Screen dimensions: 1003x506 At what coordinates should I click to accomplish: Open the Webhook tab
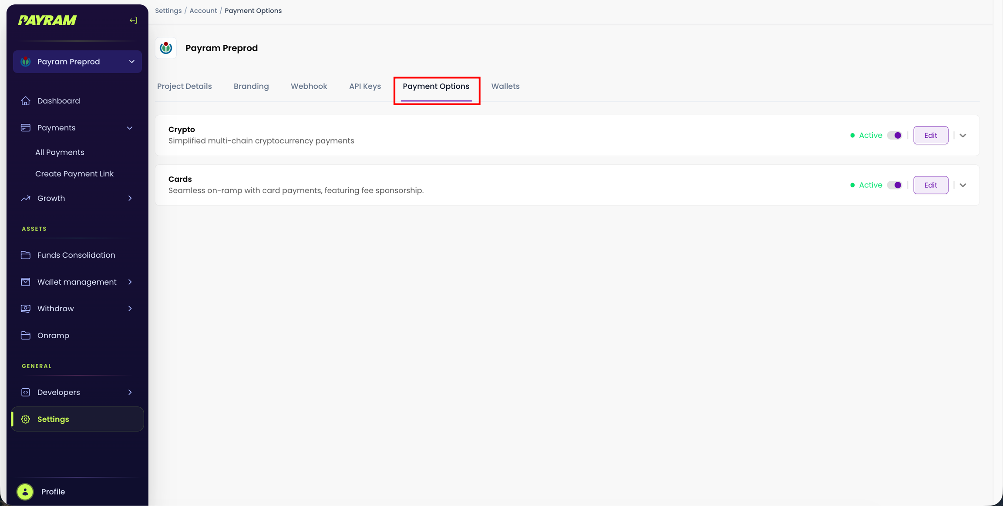click(309, 86)
